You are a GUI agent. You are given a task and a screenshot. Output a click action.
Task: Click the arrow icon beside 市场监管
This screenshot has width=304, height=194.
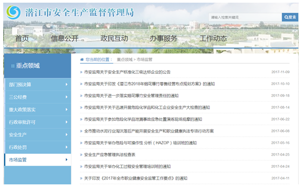click(67, 160)
